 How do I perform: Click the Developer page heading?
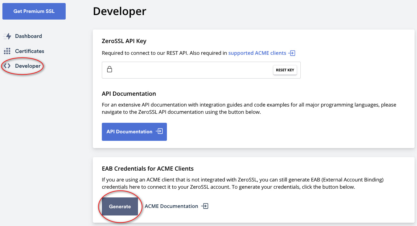tap(120, 11)
